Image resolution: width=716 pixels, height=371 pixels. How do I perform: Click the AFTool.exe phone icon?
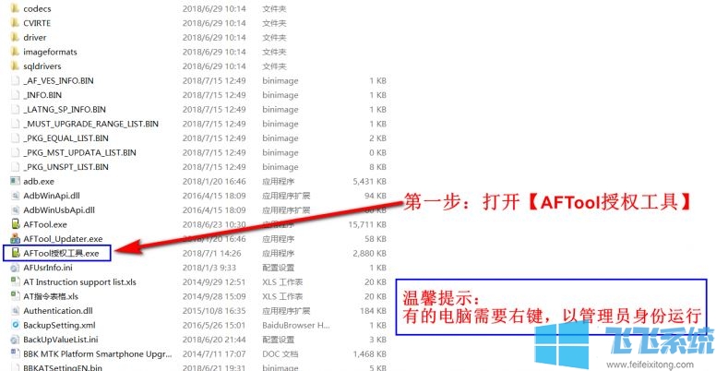[15, 224]
